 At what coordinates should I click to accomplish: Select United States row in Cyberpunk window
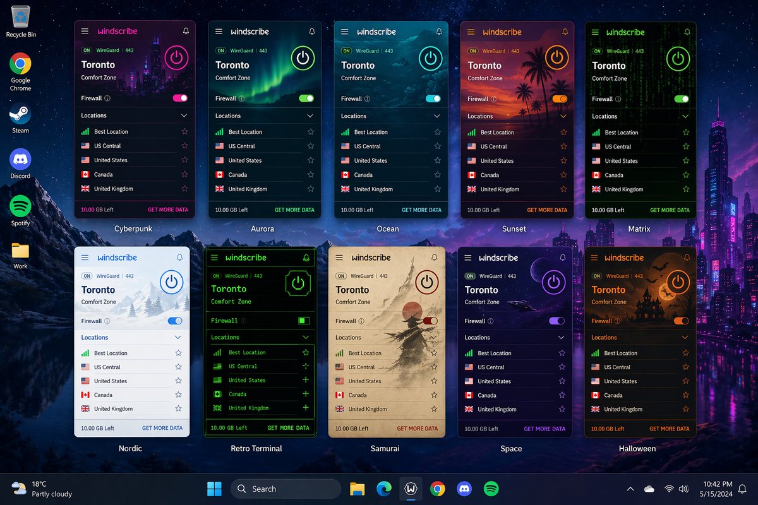point(135,160)
